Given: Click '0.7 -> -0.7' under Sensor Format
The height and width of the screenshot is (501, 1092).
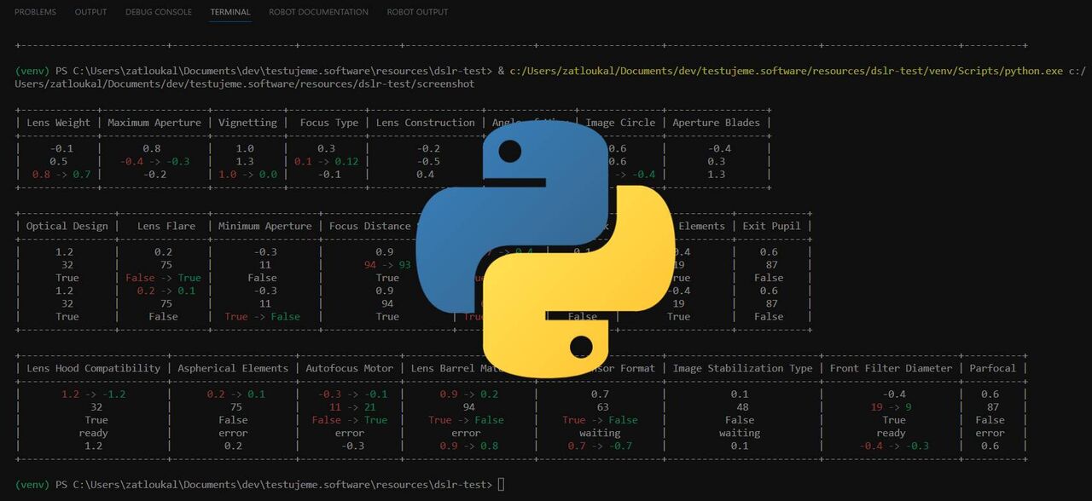Looking at the screenshot, I should click(x=600, y=446).
